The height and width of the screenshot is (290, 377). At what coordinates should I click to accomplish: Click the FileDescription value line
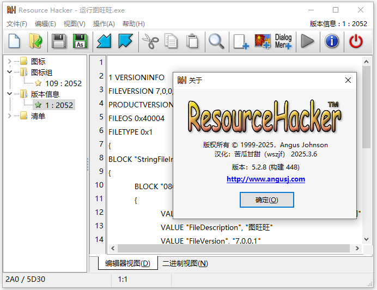point(216,227)
